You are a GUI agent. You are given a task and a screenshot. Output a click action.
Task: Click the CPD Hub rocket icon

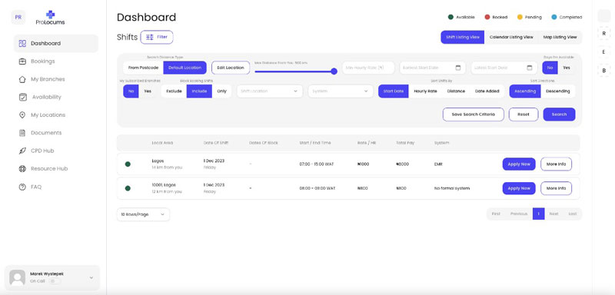(x=22, y=151)
